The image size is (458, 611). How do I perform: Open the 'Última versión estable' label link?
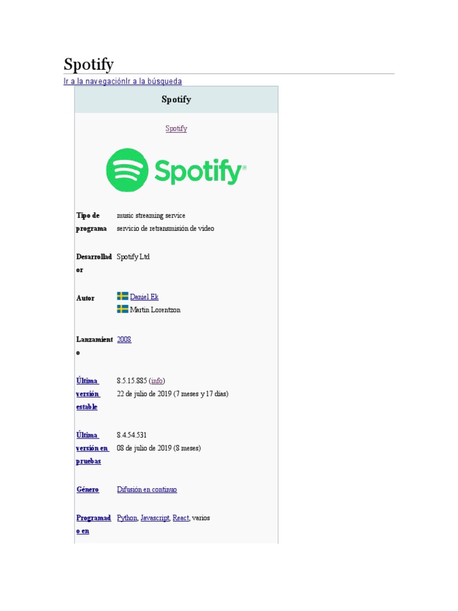pos(87,394)
